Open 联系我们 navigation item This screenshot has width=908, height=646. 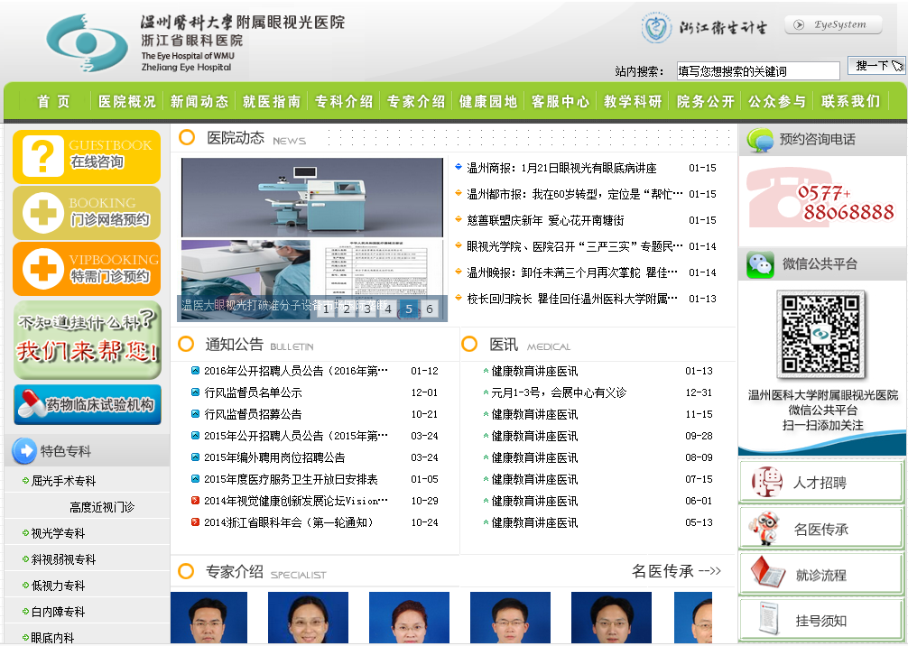coord(850,102)
